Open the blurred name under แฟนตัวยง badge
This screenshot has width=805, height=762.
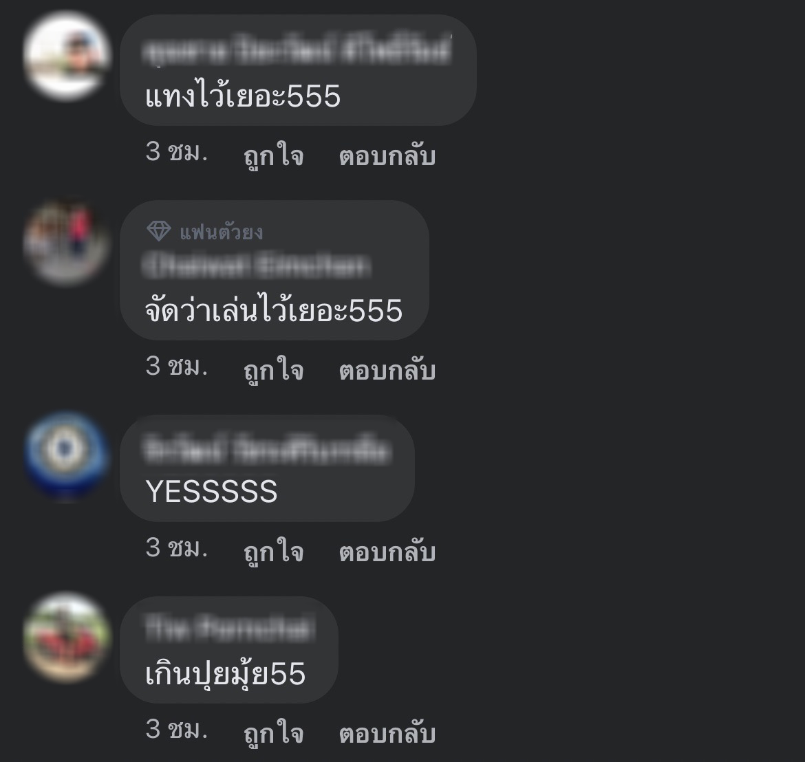[256, 265]
